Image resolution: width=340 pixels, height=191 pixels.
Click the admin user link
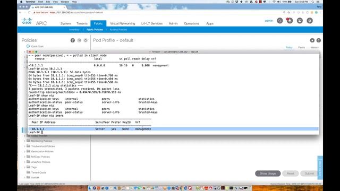[x=269, y=21]
